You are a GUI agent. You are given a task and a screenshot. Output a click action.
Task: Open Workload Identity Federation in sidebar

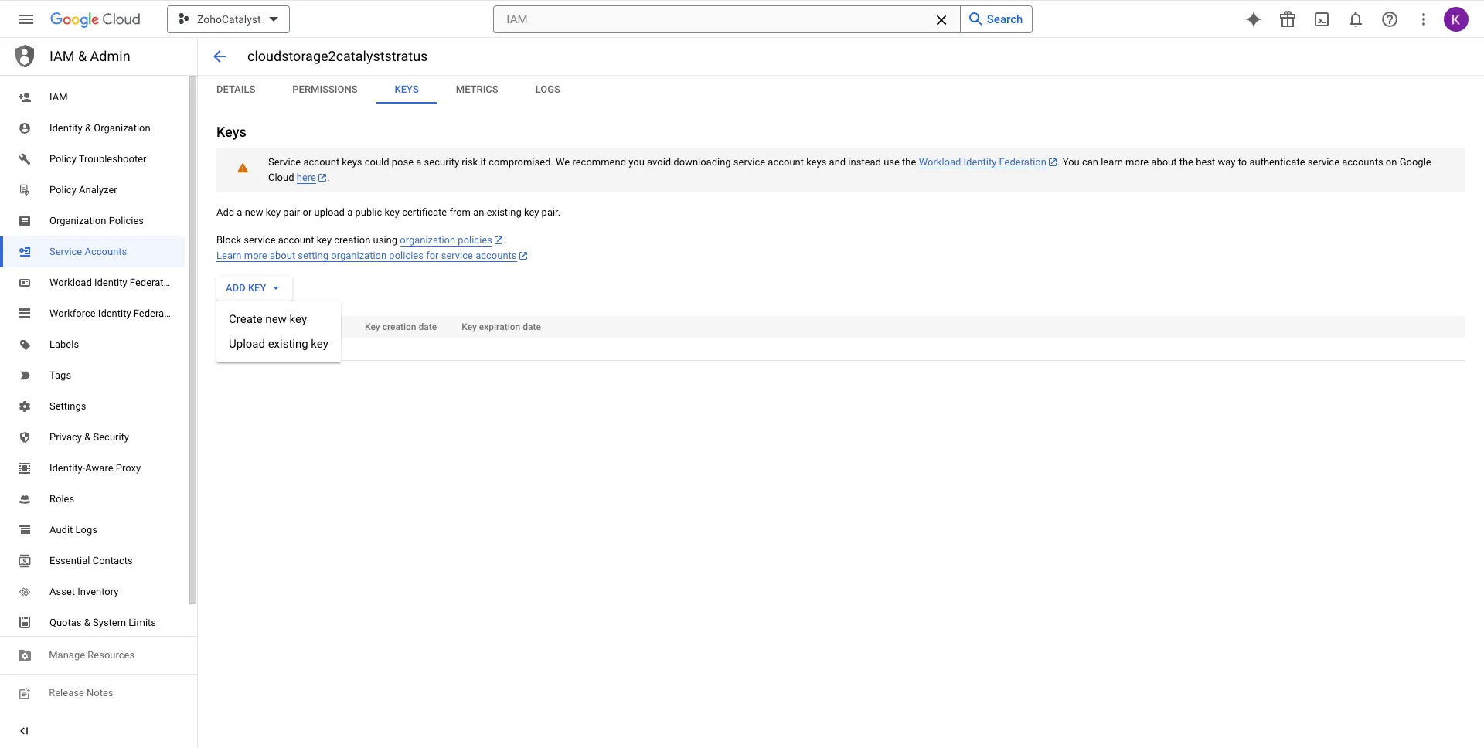(94, 283)
